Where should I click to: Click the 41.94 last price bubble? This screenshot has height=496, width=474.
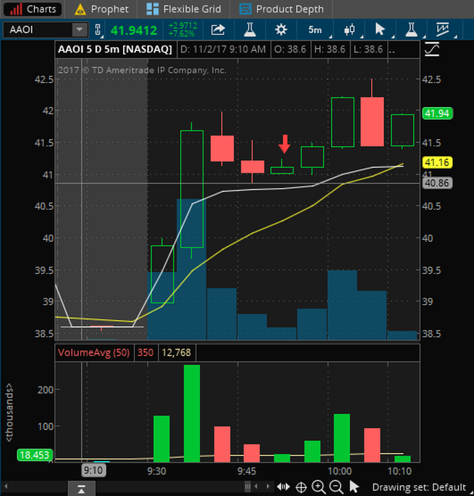(437, 113)
